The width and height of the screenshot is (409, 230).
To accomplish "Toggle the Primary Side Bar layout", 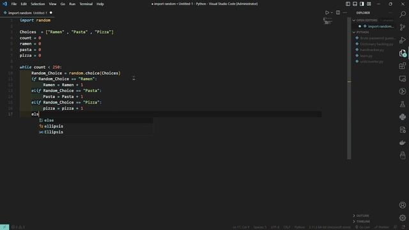I will tap(348, 4).
